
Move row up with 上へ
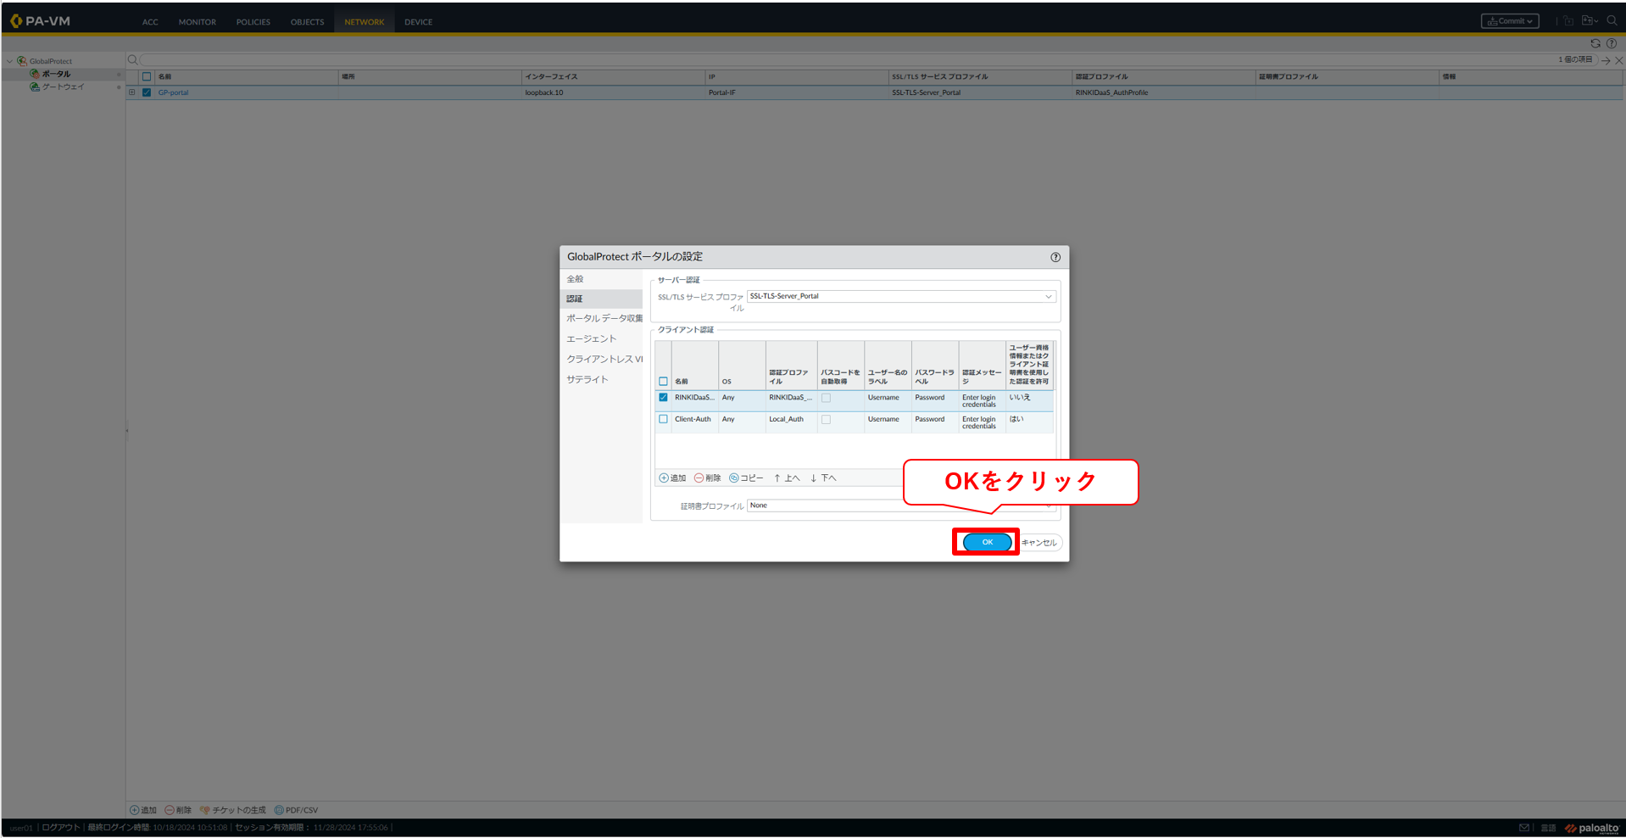pyautogui.click(x=786, y=478)
